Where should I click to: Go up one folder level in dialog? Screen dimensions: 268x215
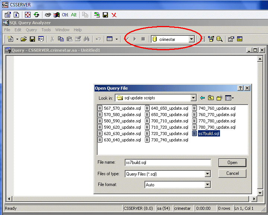[x=211, y=98]
